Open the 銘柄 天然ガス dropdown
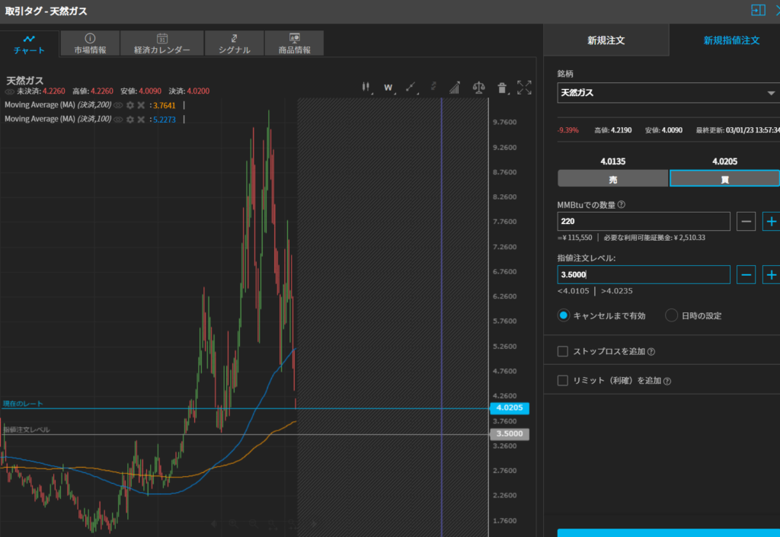Screen dimensions: 780x537 [667, 93]
